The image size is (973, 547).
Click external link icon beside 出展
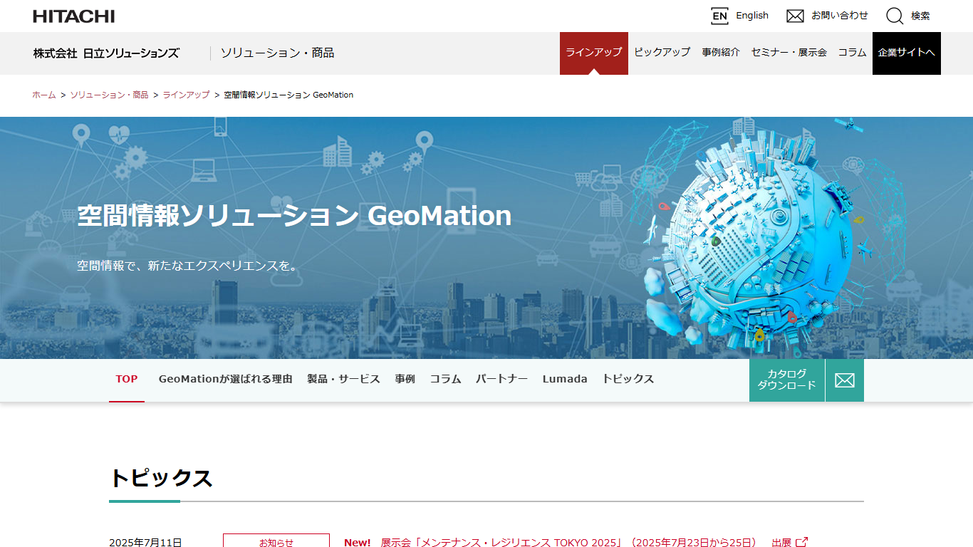[802, 542]
